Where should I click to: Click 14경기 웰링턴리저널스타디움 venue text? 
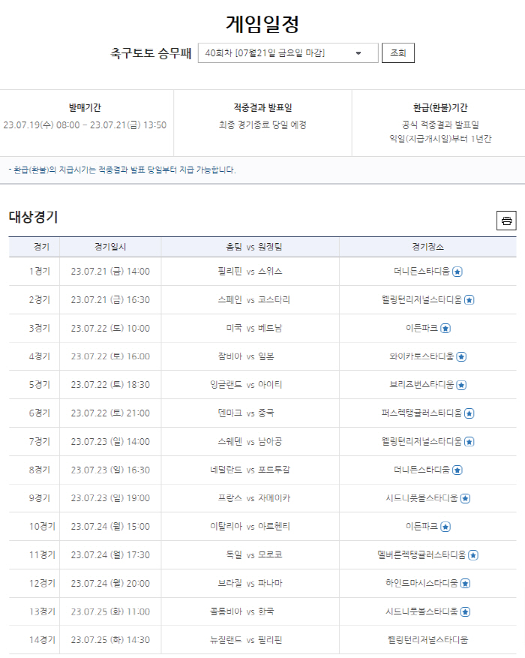point(427,639)
